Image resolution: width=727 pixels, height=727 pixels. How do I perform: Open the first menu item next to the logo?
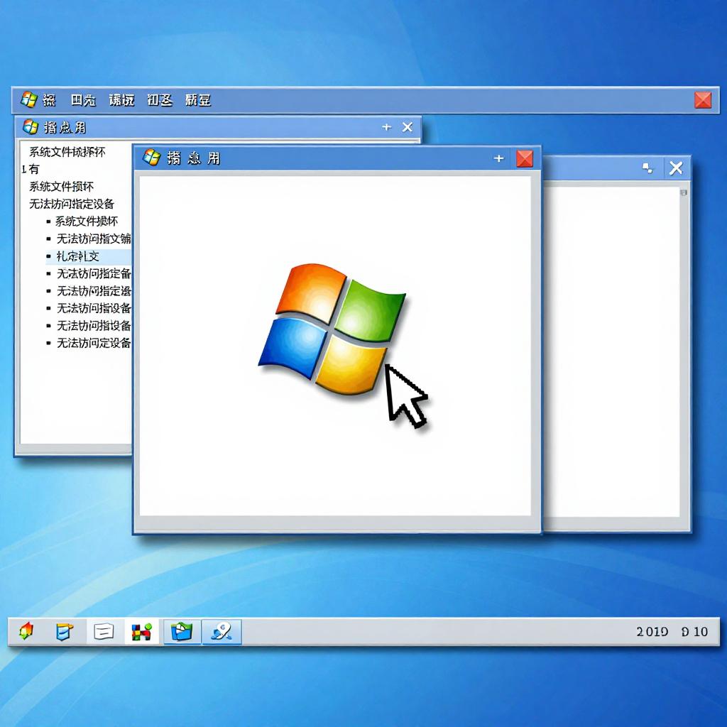[50, 100]
